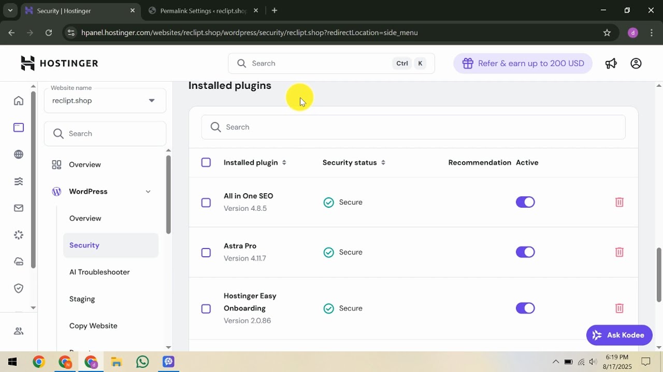This screenshot has width=663, height=372.
Task: Open Staging in sidebar
Action: coord(82,299)
